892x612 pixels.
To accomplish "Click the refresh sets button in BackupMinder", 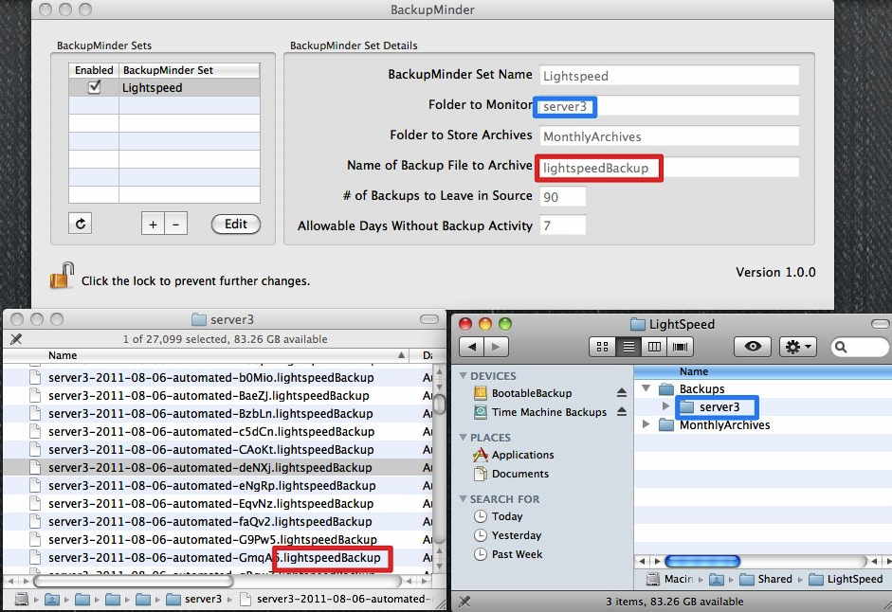I will (81, 224).
